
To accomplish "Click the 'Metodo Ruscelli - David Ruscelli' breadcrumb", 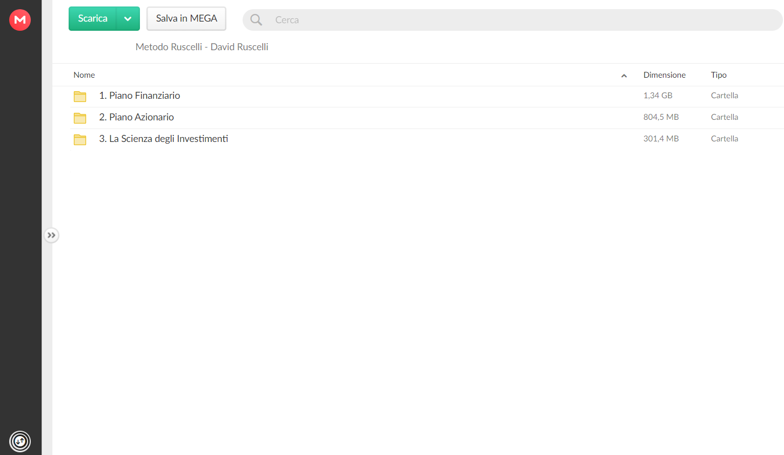I will (x=202, y=47).
